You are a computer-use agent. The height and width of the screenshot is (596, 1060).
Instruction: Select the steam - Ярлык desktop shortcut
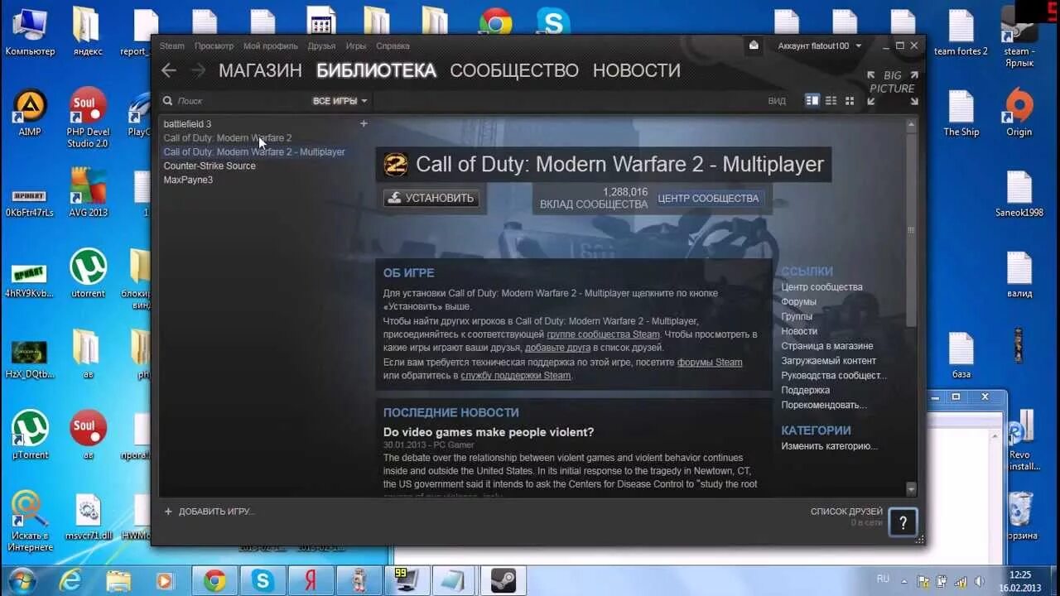coord(1019,38)
